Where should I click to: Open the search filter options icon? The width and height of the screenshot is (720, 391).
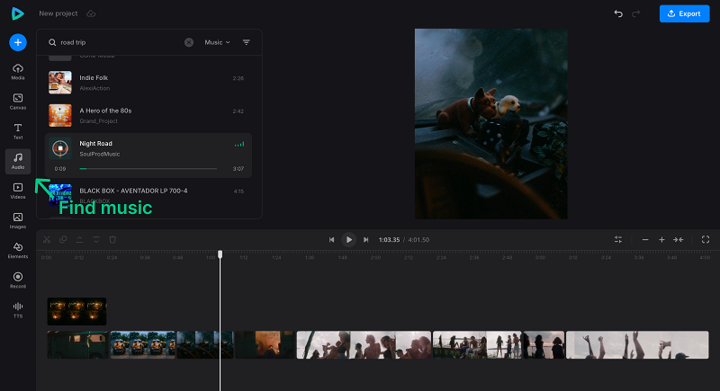[x=247, y=42]
